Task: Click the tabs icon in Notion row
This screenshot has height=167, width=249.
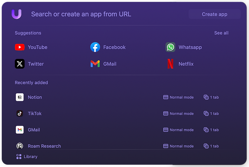Action: tap(206, 97)
